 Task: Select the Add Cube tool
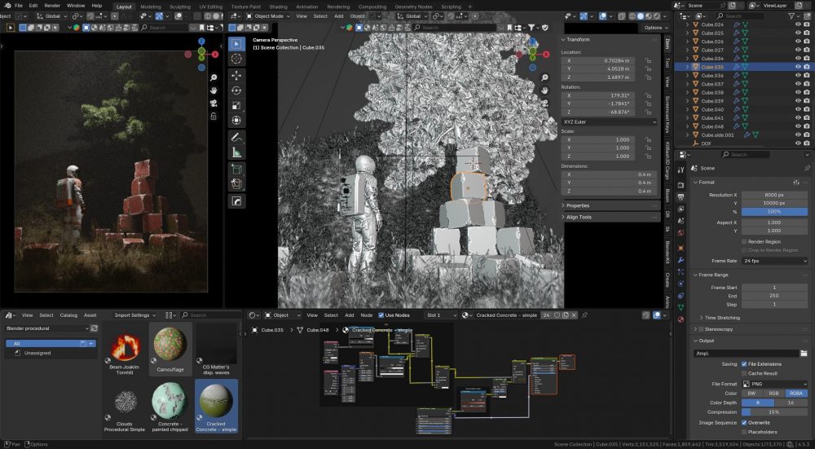(x=236, y=169)
